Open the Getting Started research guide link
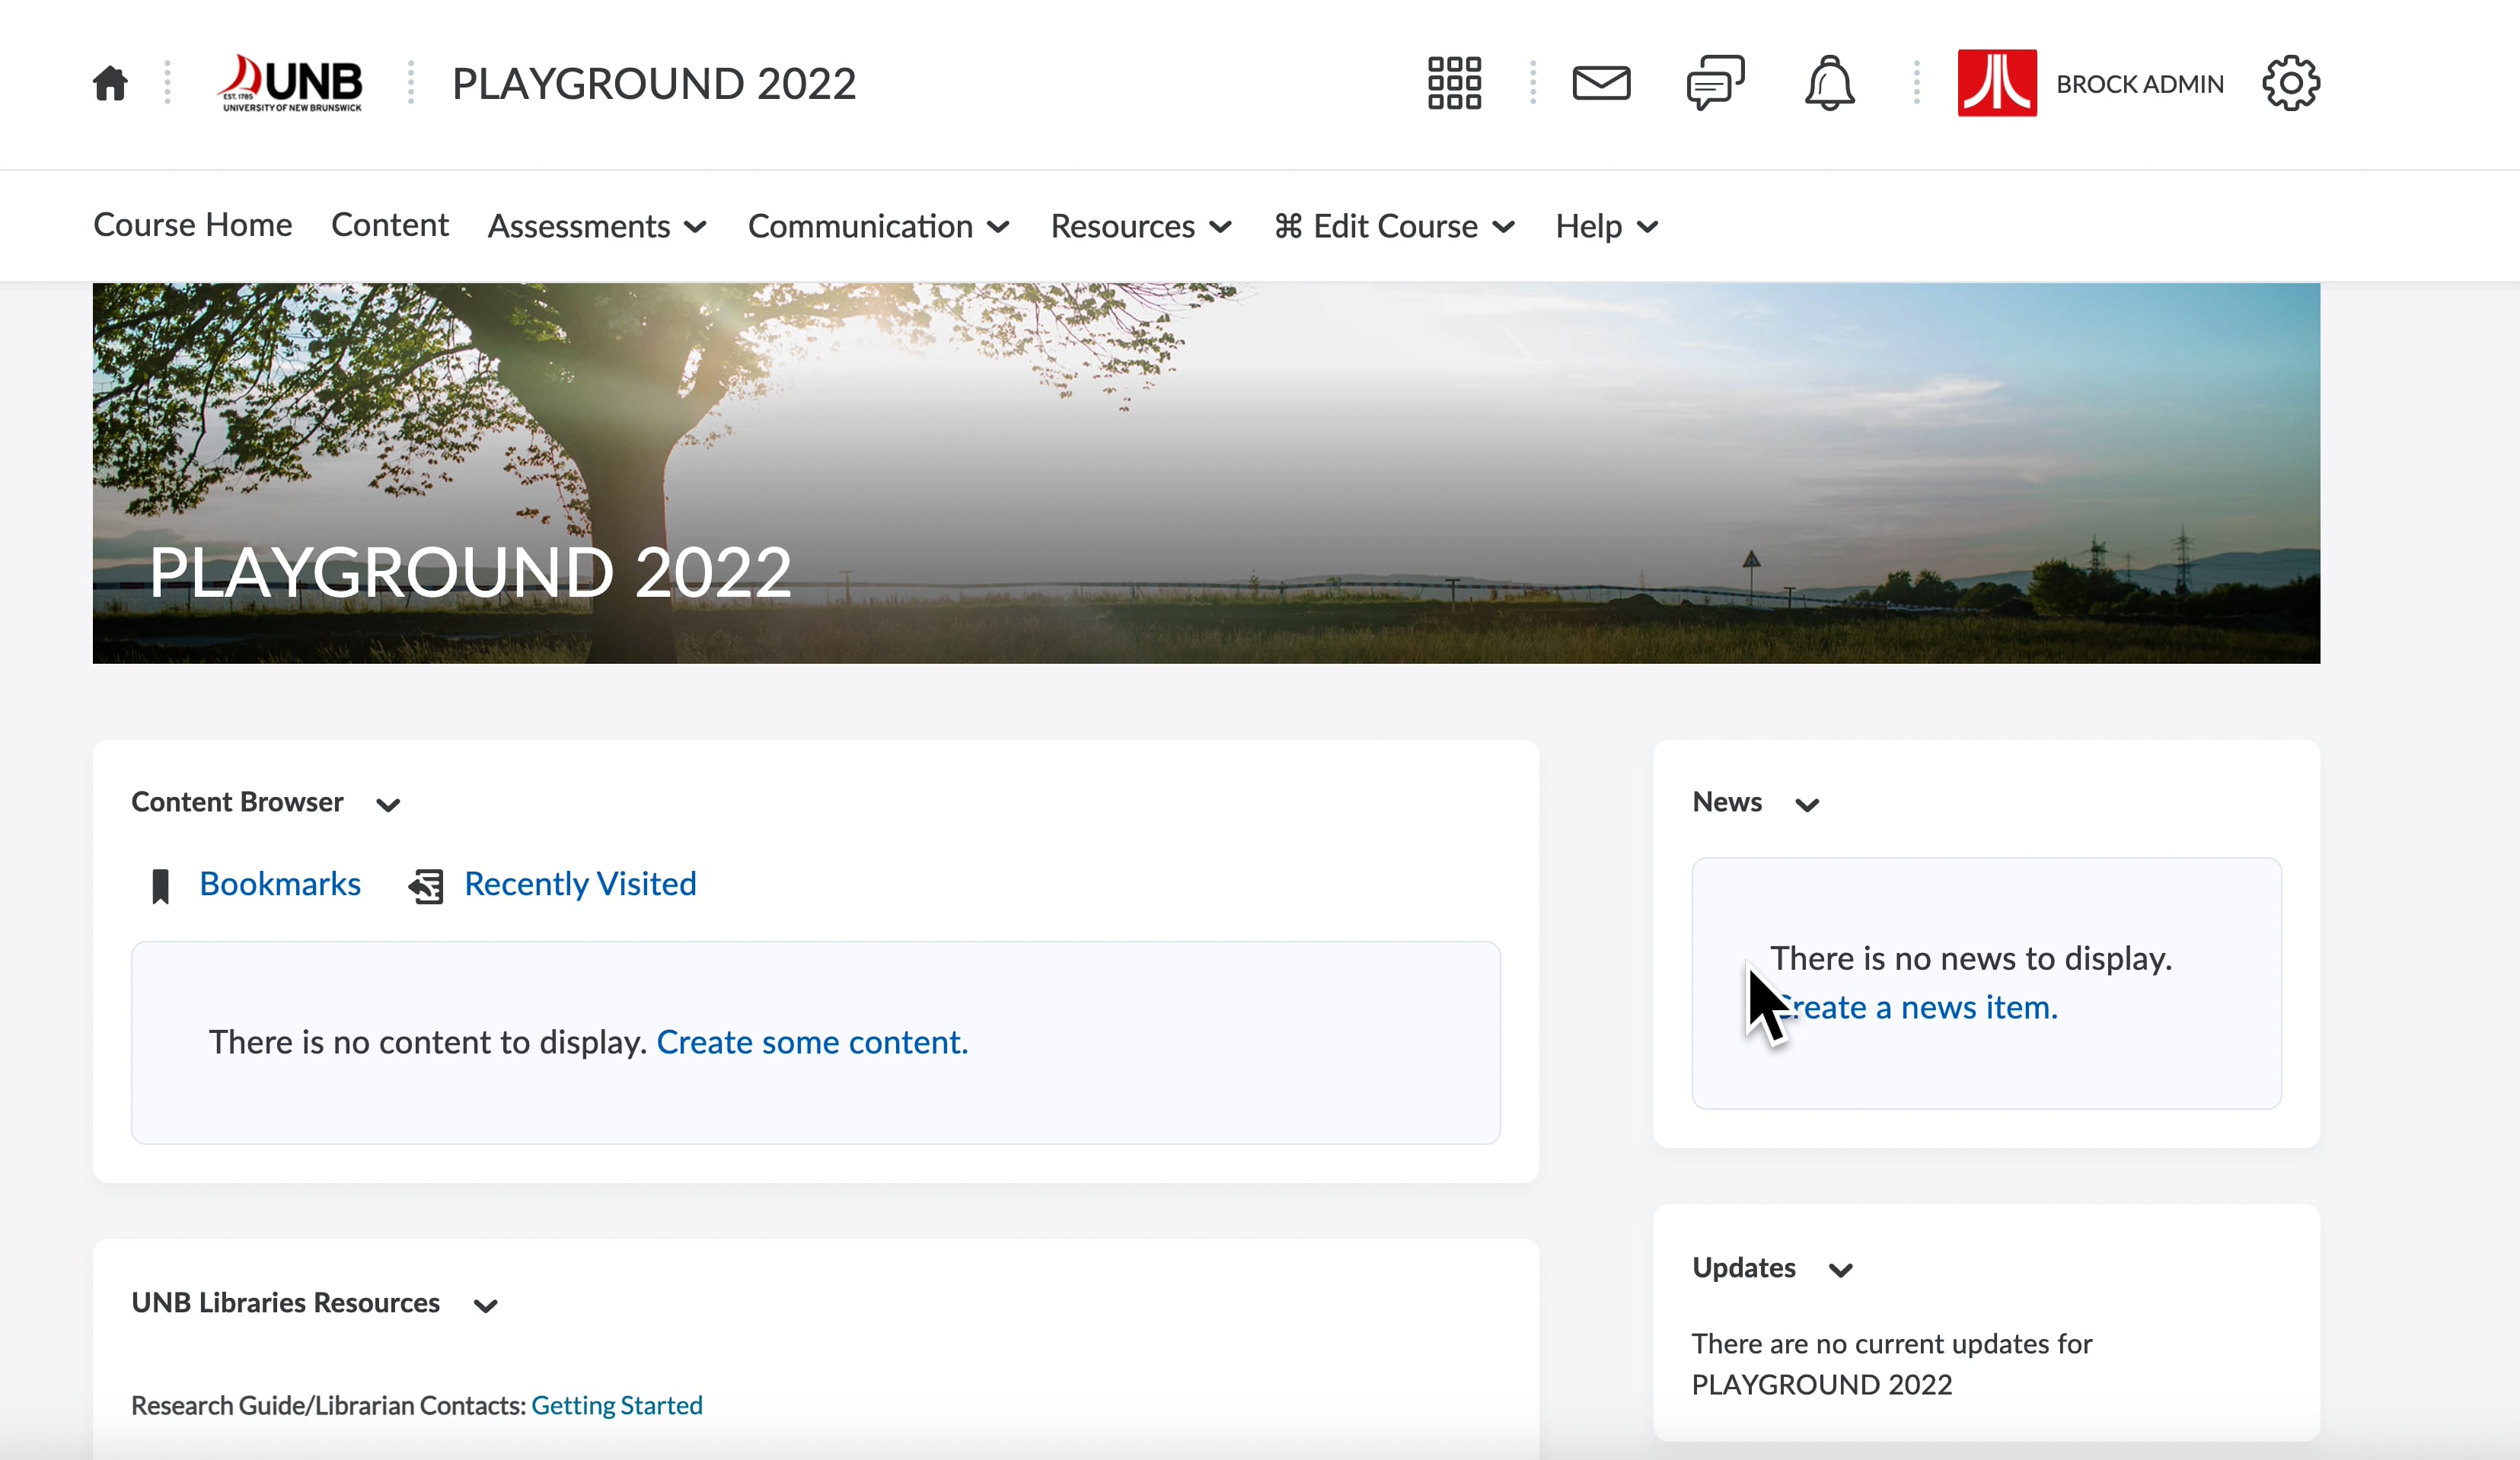 coord(617,1406)
